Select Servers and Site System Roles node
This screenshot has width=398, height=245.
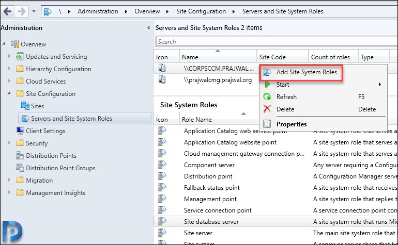click(85, 118)
